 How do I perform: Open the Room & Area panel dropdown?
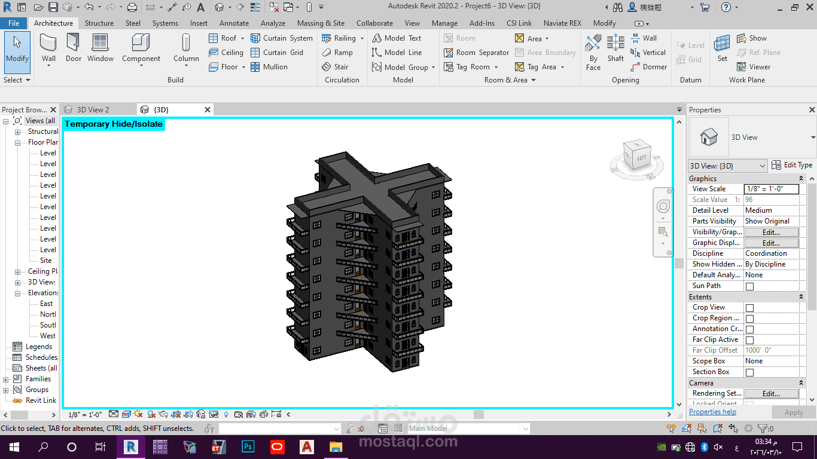[510, 80]
